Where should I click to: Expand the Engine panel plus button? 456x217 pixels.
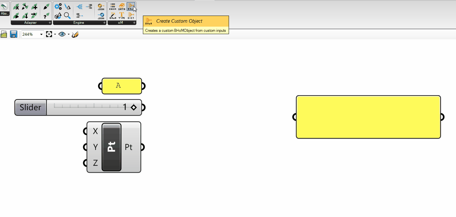point(104,23)
